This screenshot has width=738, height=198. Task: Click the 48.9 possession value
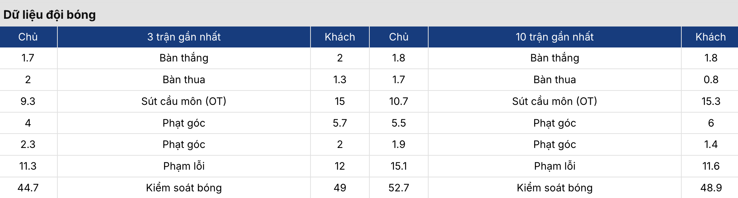click(711, 188)
